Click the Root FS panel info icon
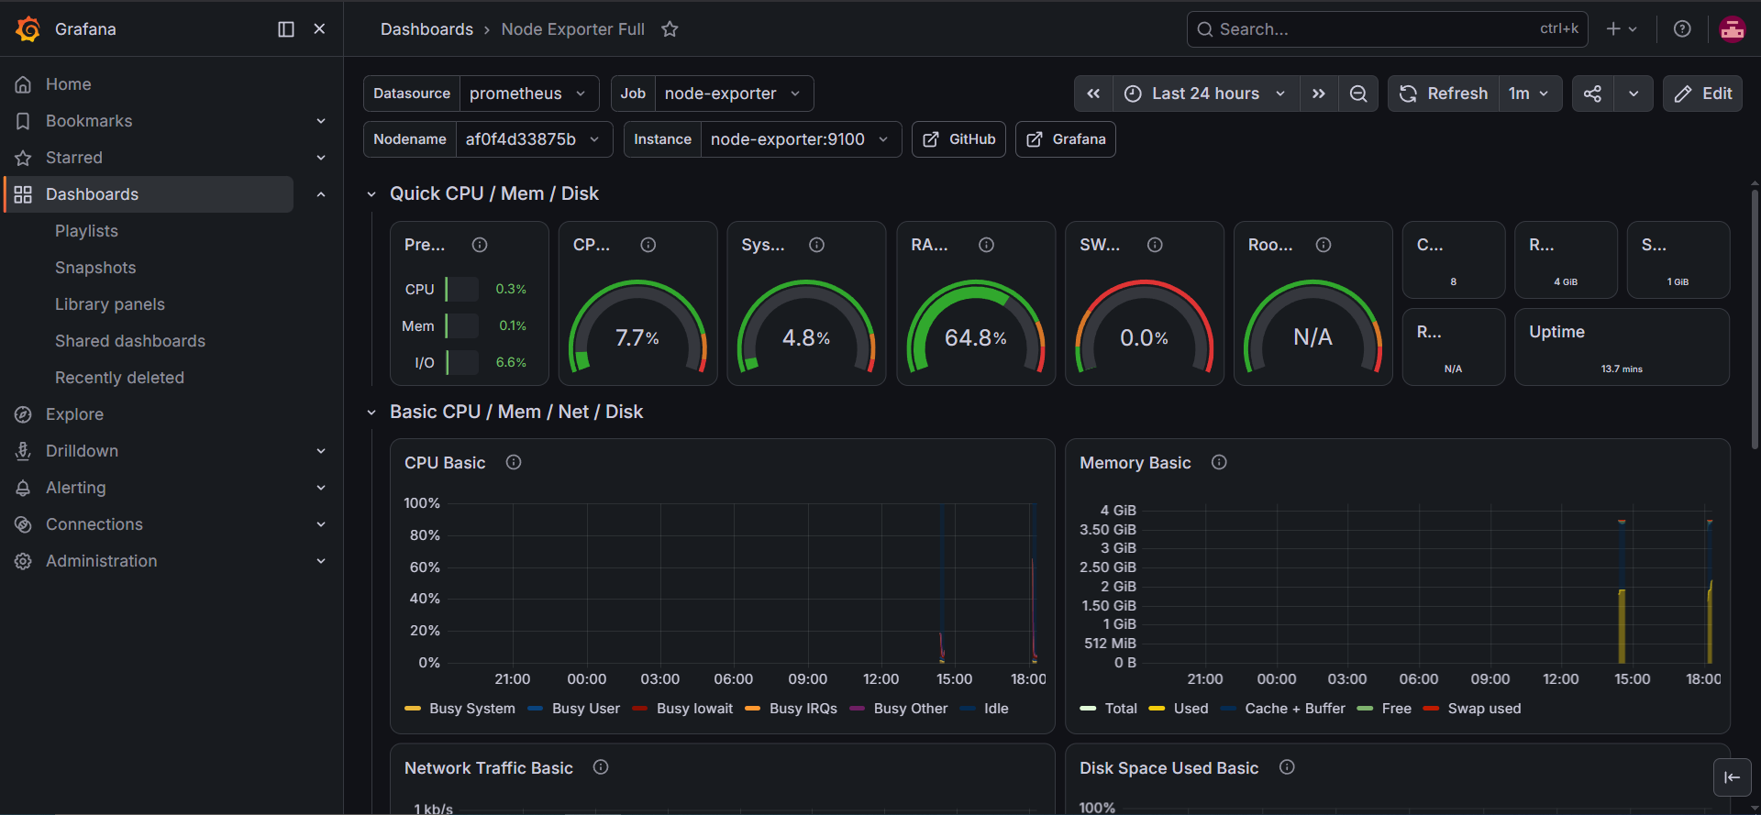 1324,245
